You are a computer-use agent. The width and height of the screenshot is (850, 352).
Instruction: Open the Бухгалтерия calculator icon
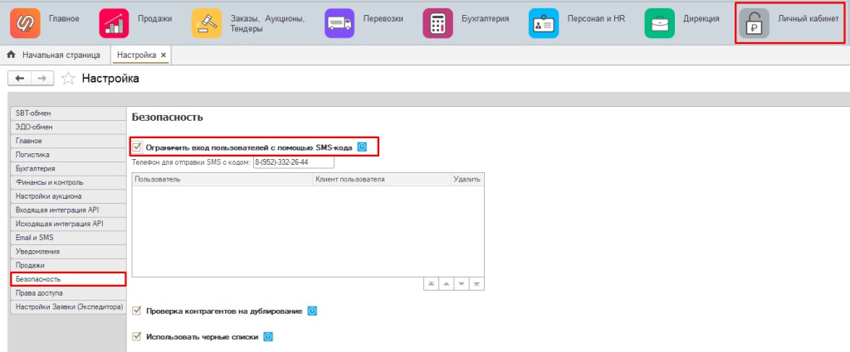(437, 23)
